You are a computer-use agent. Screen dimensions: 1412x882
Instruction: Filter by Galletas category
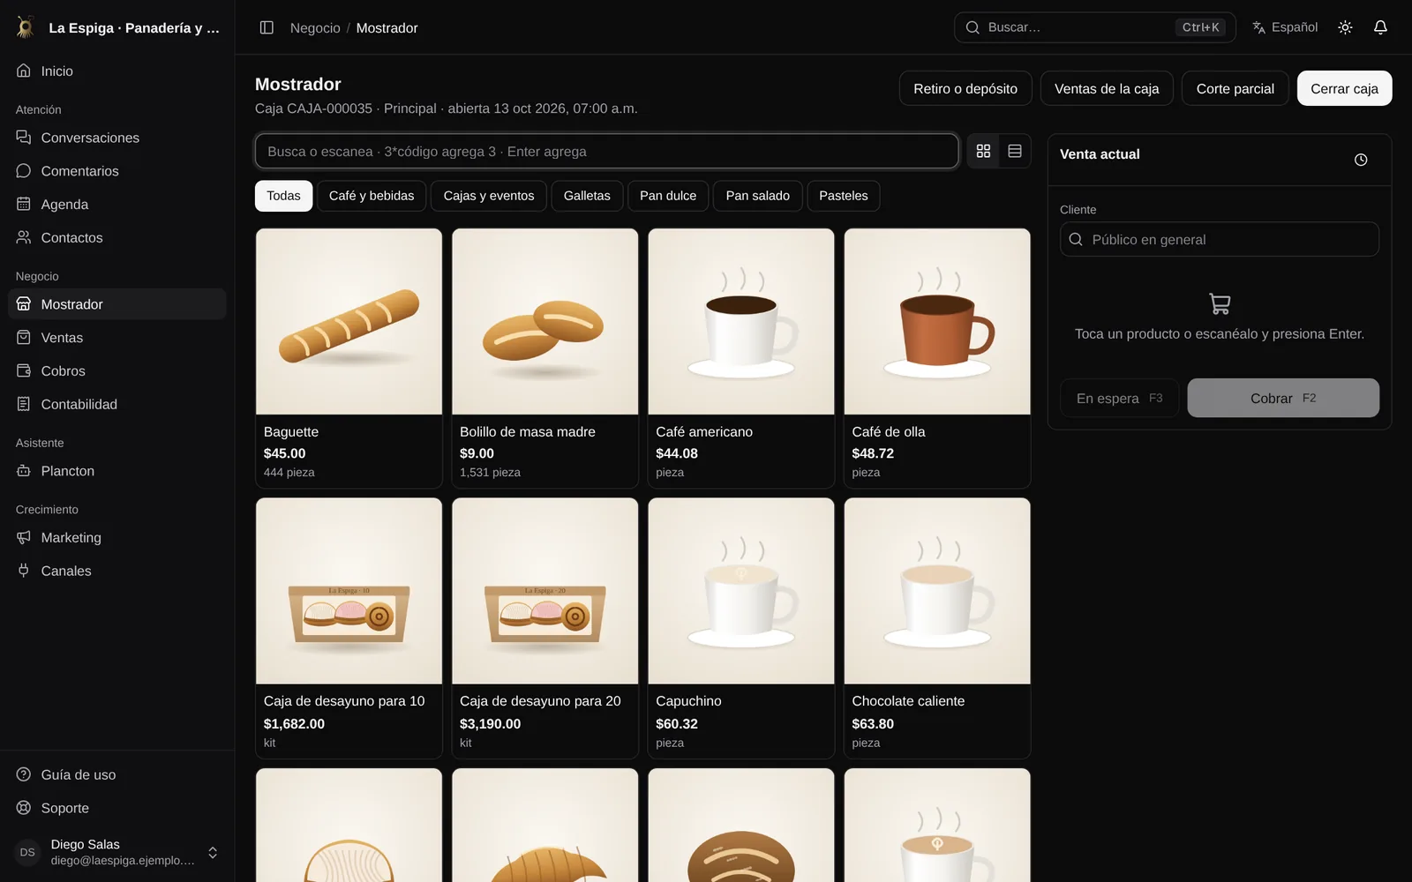(587, 196)
